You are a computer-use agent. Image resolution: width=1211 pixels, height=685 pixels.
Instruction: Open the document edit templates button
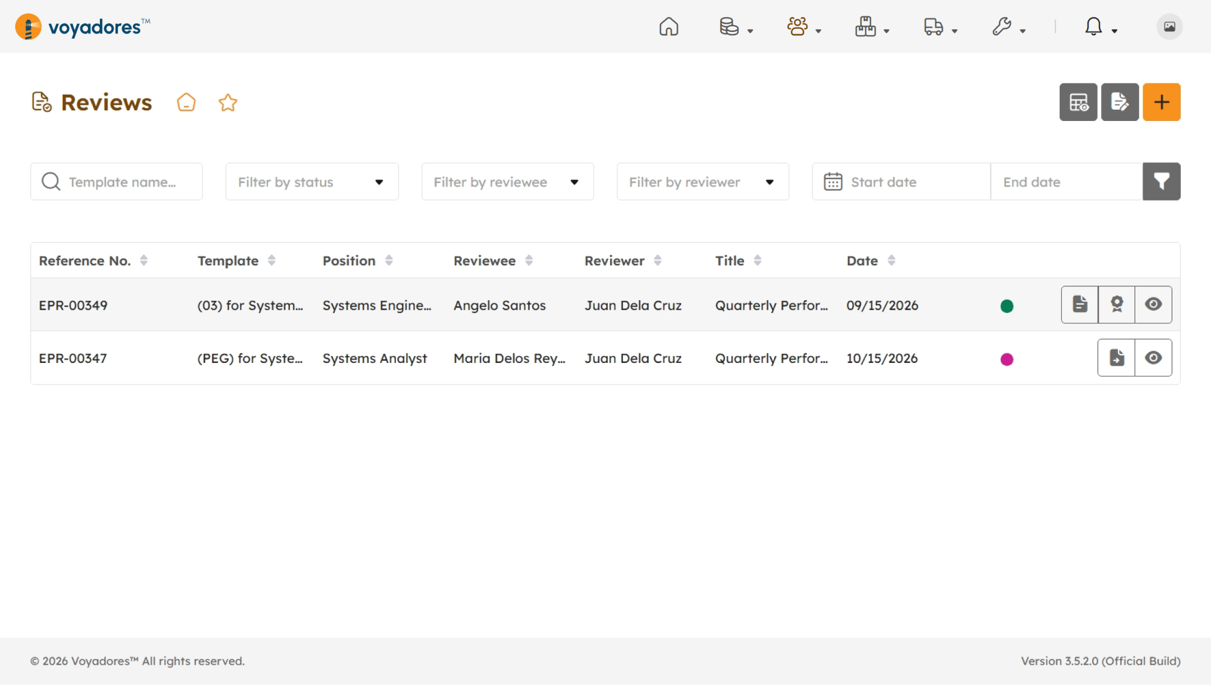[x=1120, y=102]
